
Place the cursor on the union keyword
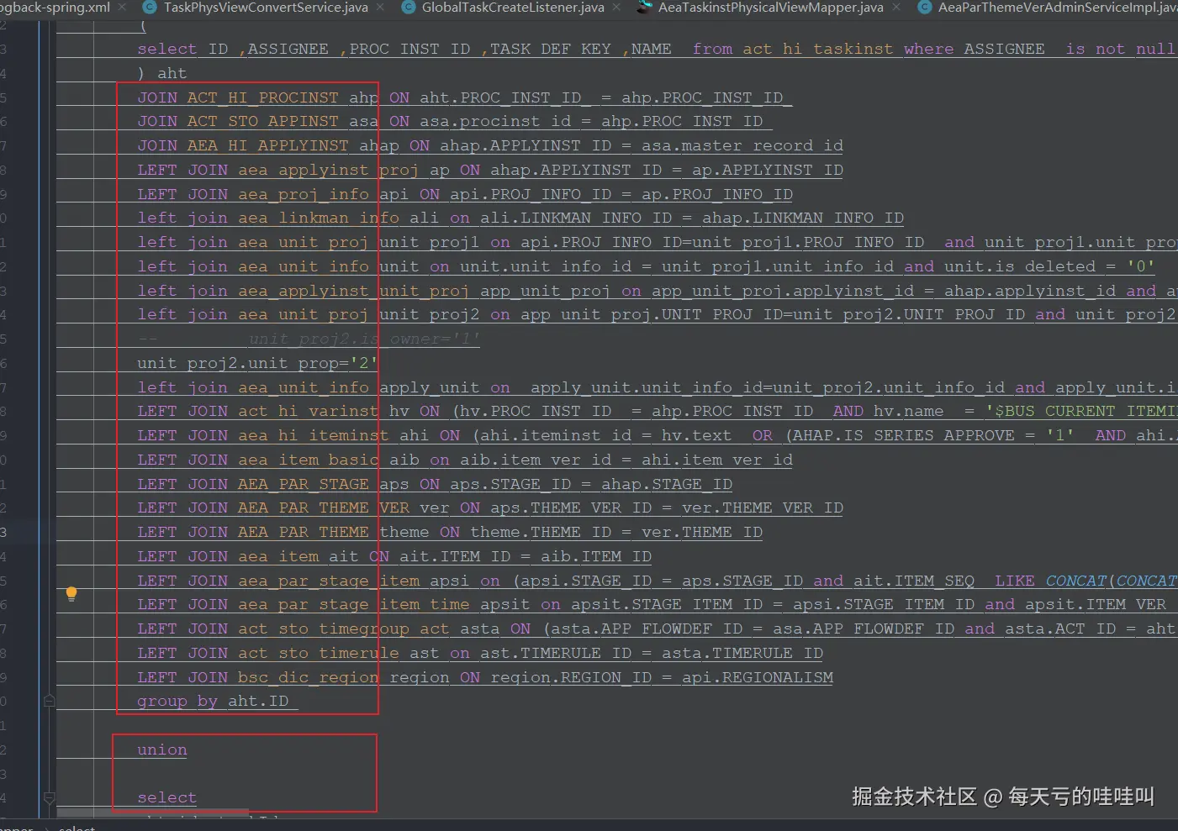click(x=161, y=749)
